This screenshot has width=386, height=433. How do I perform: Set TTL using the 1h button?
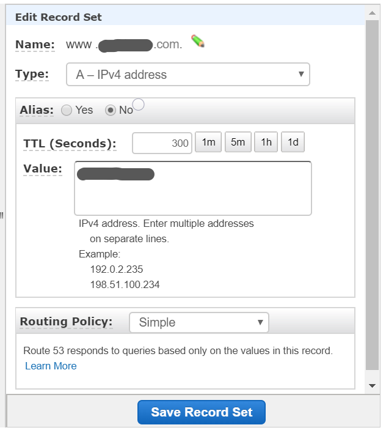[266, 142]
